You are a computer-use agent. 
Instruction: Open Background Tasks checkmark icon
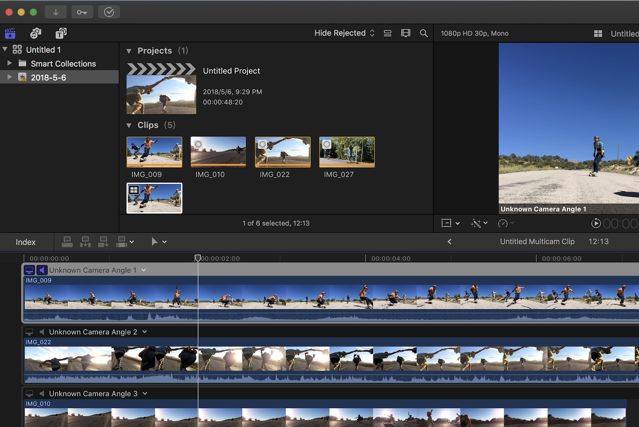click(x=109, y=12)
